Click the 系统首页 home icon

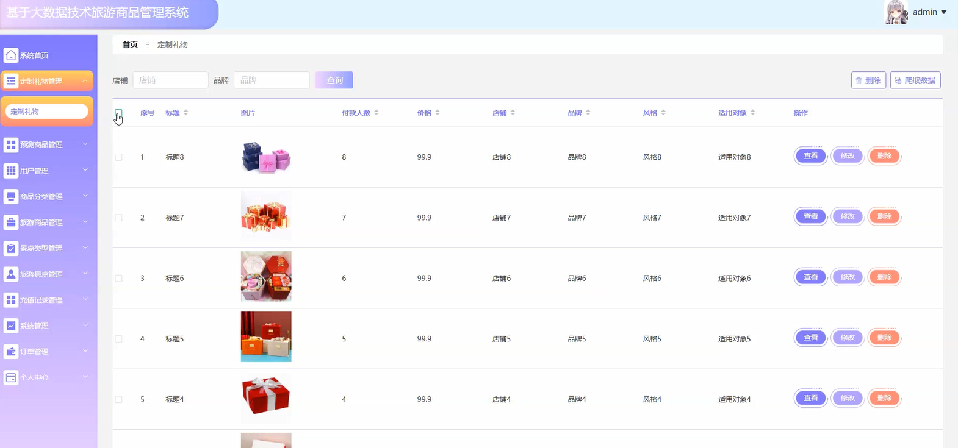[11, 55]
